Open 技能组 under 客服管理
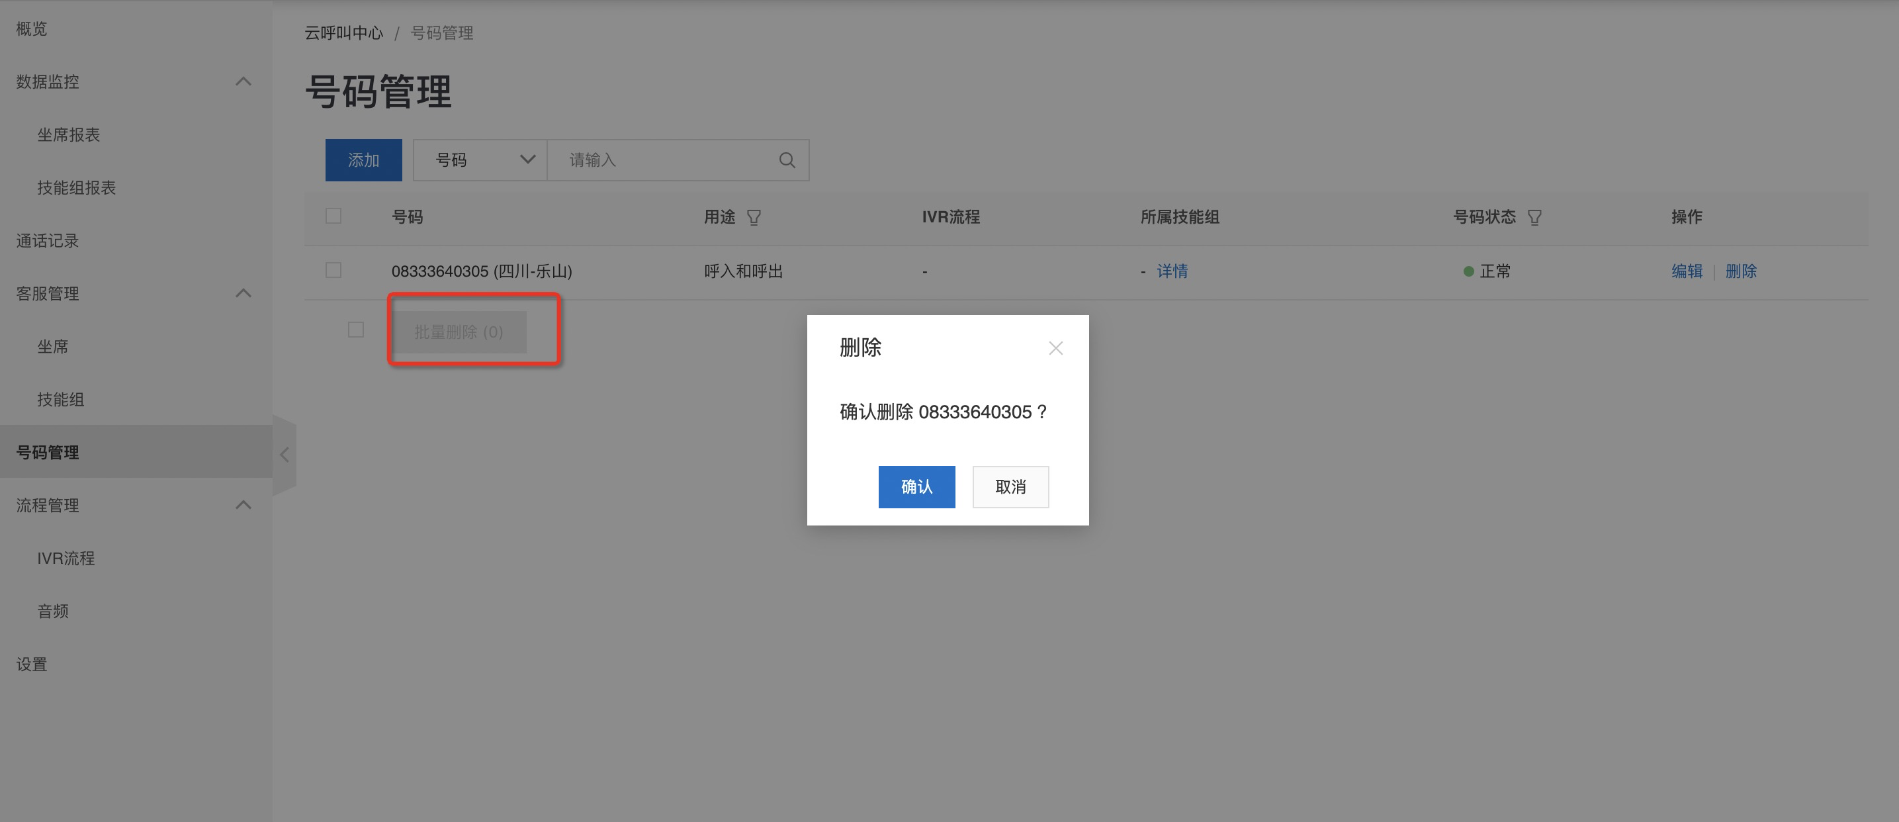 60,400
